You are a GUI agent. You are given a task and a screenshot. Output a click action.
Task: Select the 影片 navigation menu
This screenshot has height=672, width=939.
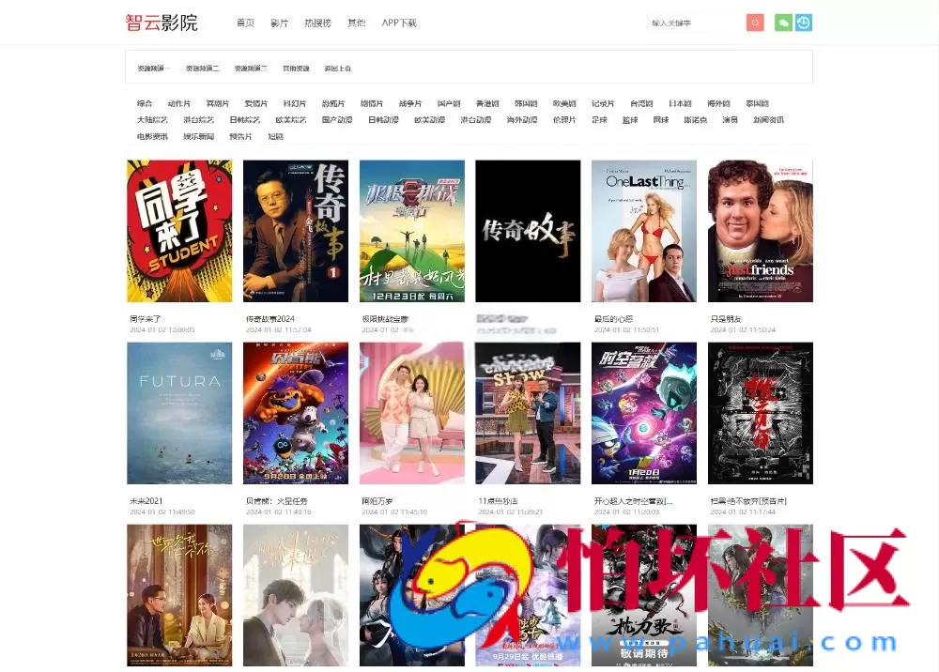(x=279, y=23)
